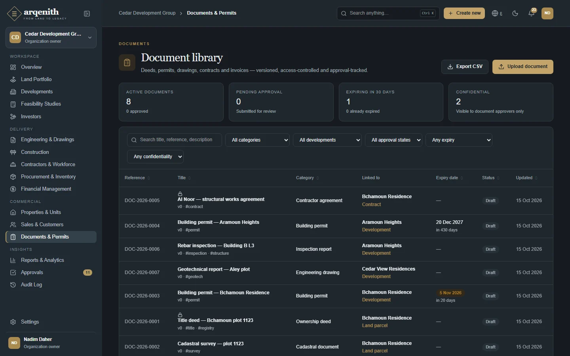The height and width of the screenshot is (356, 570).
Task: Open the Any confidentiality dropdown
Action: [155, 157]
